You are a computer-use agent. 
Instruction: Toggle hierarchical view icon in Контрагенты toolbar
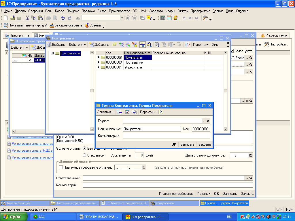(142, 45)
